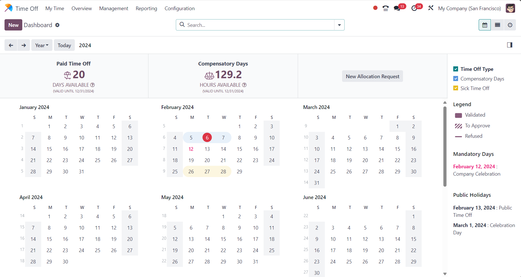Open the Reporting menu
Image resolution: width=521 pixels, height=277 pixels.
[146, 8]
